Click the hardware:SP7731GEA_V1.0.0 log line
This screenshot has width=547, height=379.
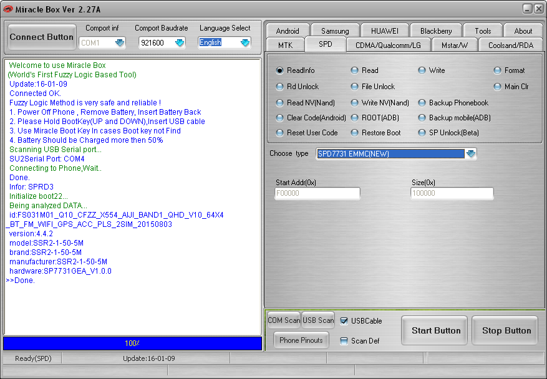[61, 271]
